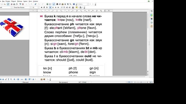Viewport: 186px width, 104px height.
Task: Click the 100% zoom value
Action: 151,82
